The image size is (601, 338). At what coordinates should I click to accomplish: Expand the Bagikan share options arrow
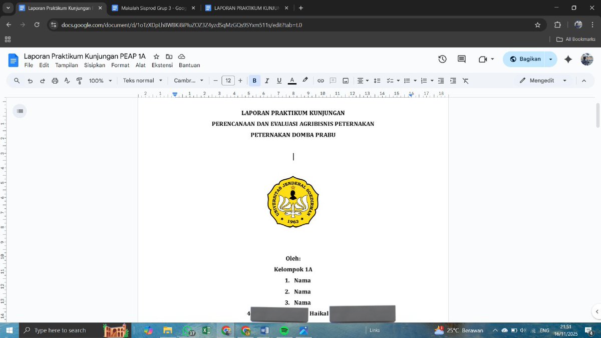pos(551,59)
